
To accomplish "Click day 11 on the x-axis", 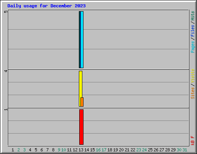I will (x=69, y=150).
